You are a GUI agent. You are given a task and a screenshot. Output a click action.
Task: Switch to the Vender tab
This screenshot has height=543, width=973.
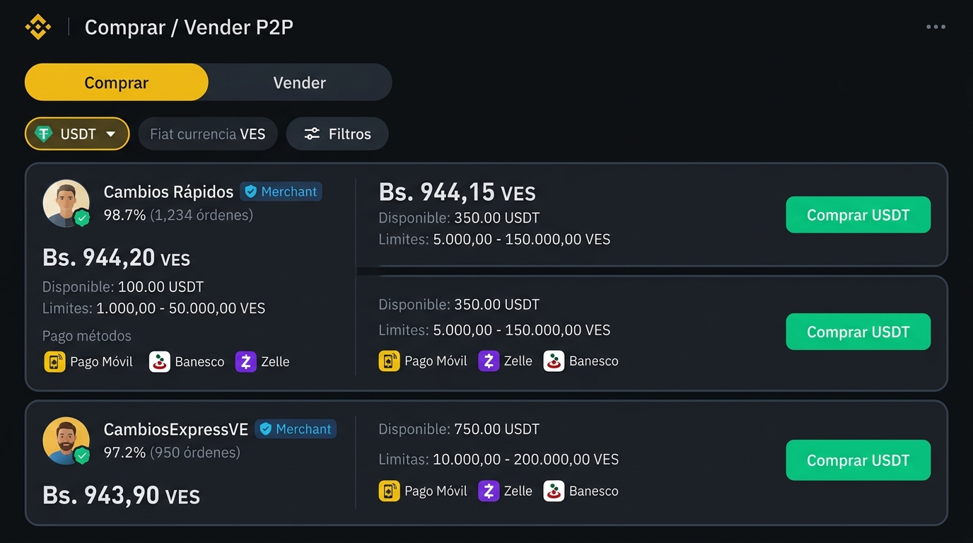[x=300, y=83]
